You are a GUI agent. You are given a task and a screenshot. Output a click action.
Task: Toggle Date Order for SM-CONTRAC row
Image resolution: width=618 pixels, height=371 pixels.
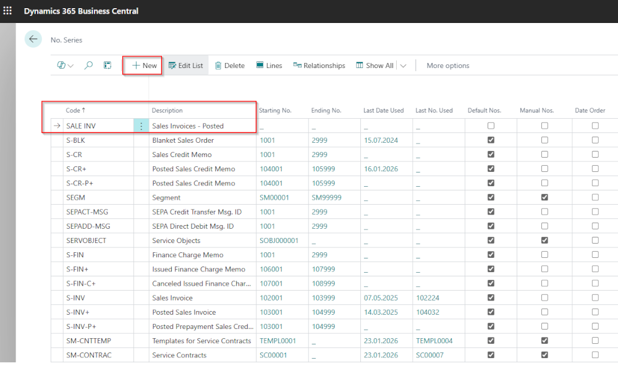tap(595, 355)
